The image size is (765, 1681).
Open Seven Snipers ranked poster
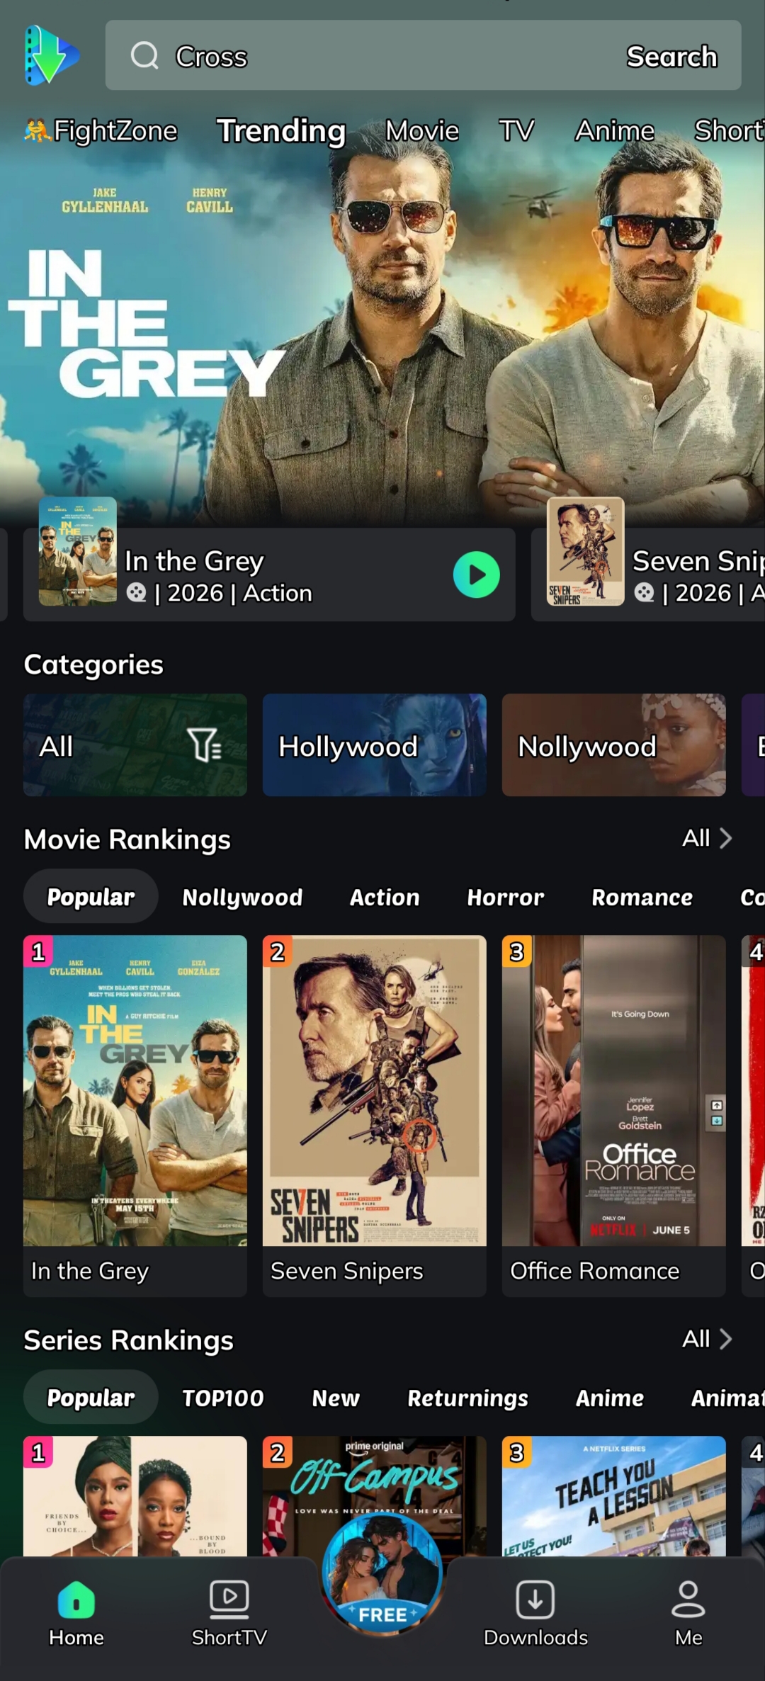tap(375, 1091)
